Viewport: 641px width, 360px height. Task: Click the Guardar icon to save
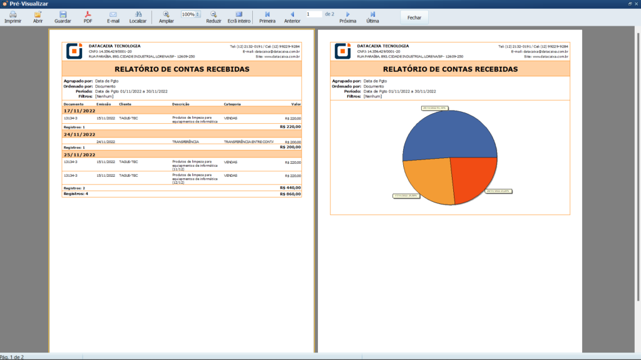coord(63,14)
